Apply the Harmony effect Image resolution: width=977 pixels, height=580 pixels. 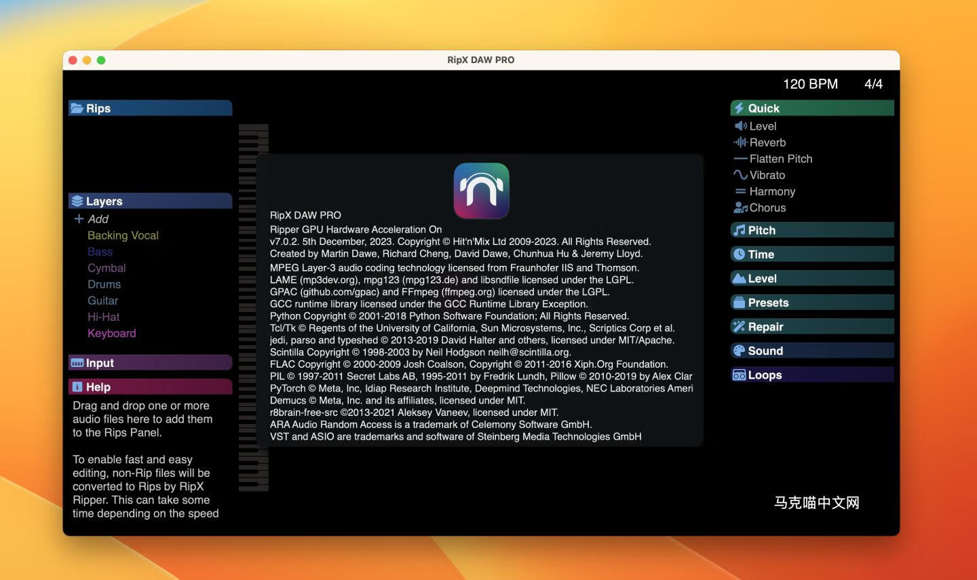772,191
